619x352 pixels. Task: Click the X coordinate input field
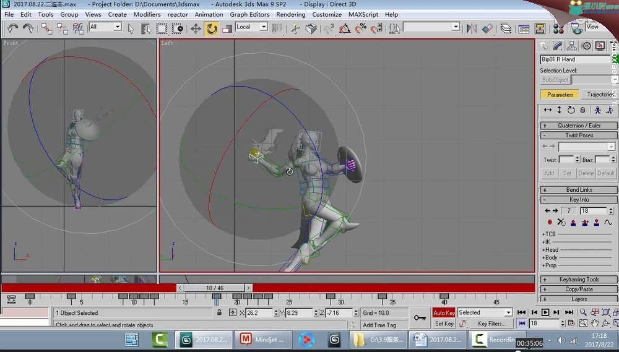[259, 313]
